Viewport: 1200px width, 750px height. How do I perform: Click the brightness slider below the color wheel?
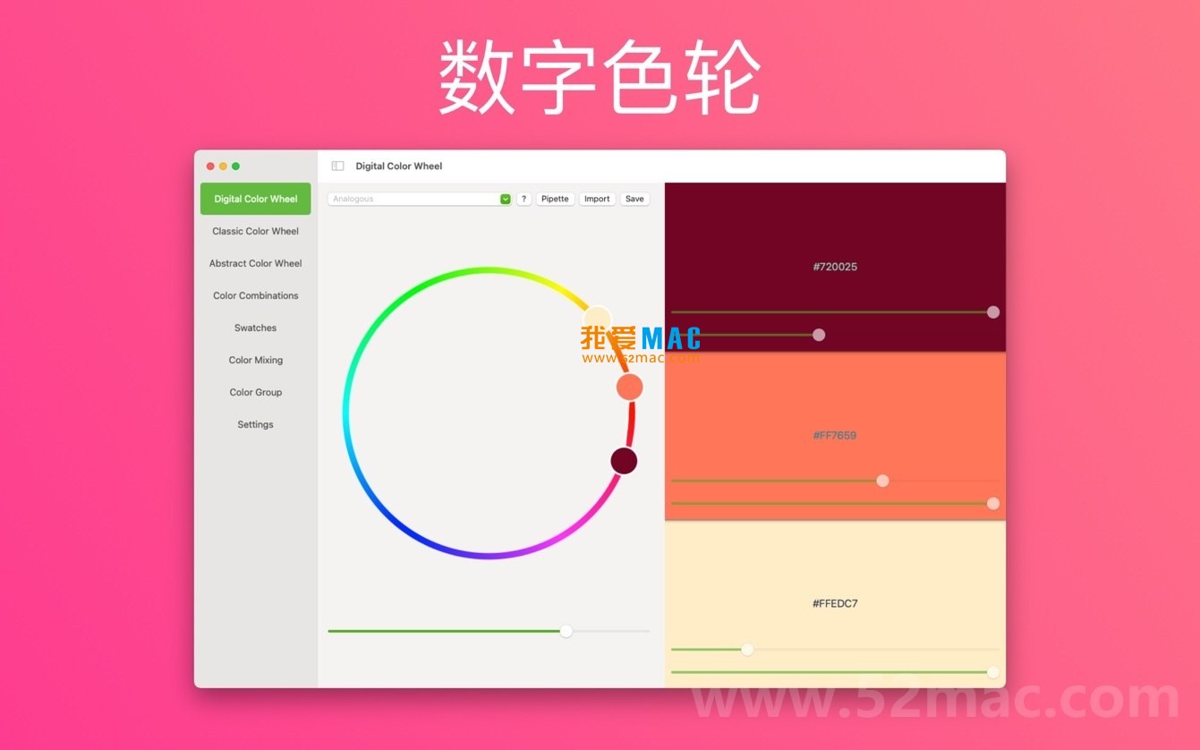point(566,631)
